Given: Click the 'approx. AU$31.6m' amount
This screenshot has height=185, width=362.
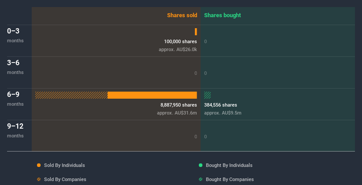Looking at the screenshot, I should pyautogui.click(x=177, y=113).
